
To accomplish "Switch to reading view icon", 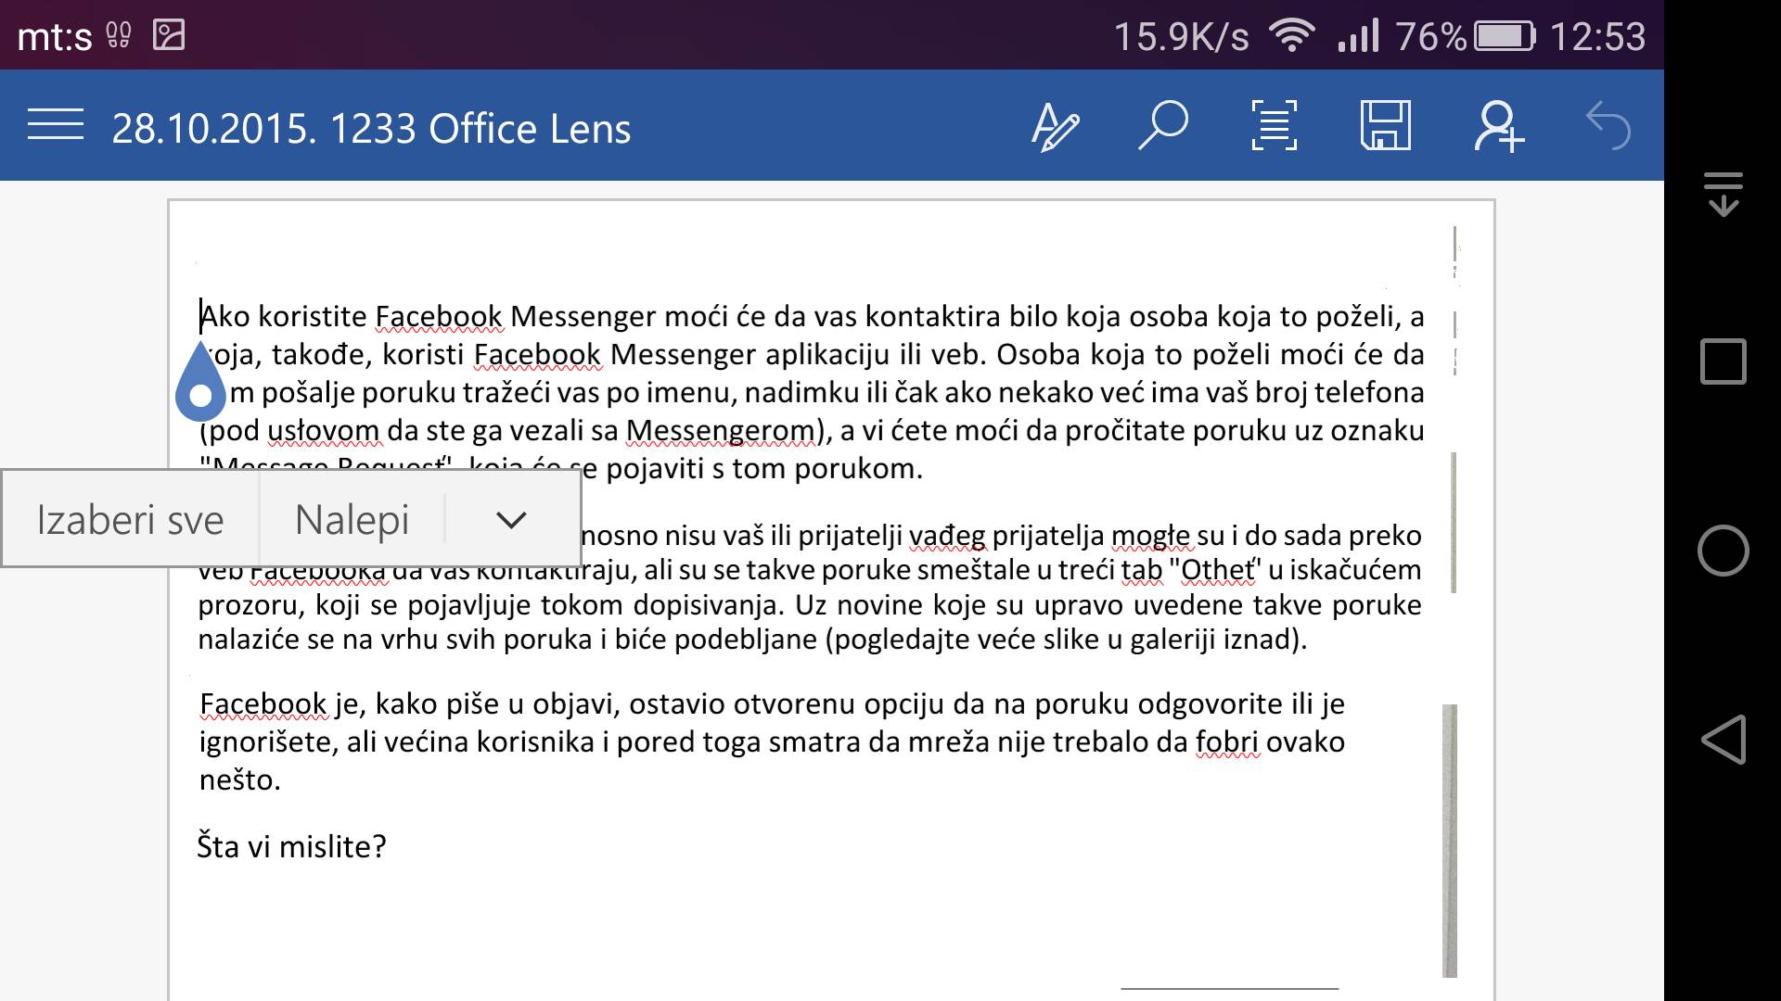I will (x=1274, y=126).
